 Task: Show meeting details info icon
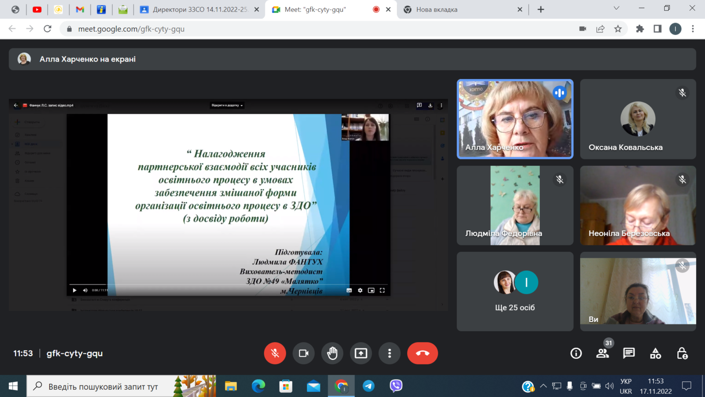coord(576,353)
